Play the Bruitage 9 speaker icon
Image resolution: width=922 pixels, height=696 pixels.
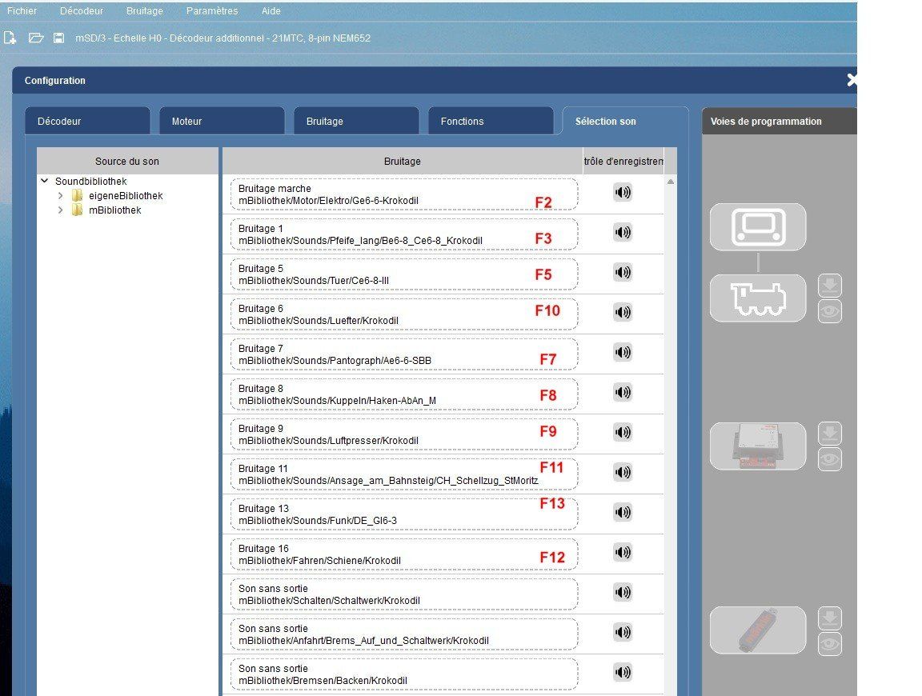(x=623, y=432)
